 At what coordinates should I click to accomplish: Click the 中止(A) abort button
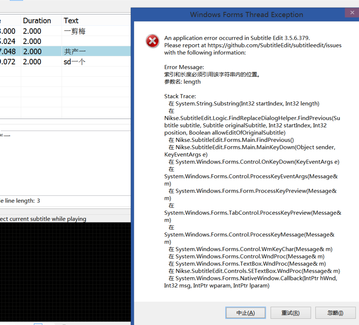tap(245, 313)
